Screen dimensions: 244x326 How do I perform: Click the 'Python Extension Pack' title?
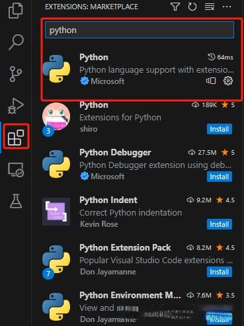125,248
